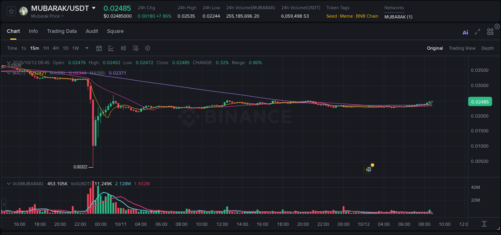Open the candle comparison tool
The image size is (501, 235).
[123, 48]
